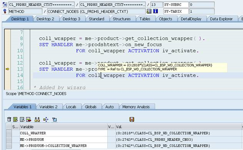Open Memory Analysis tab

tap(136, 107)
